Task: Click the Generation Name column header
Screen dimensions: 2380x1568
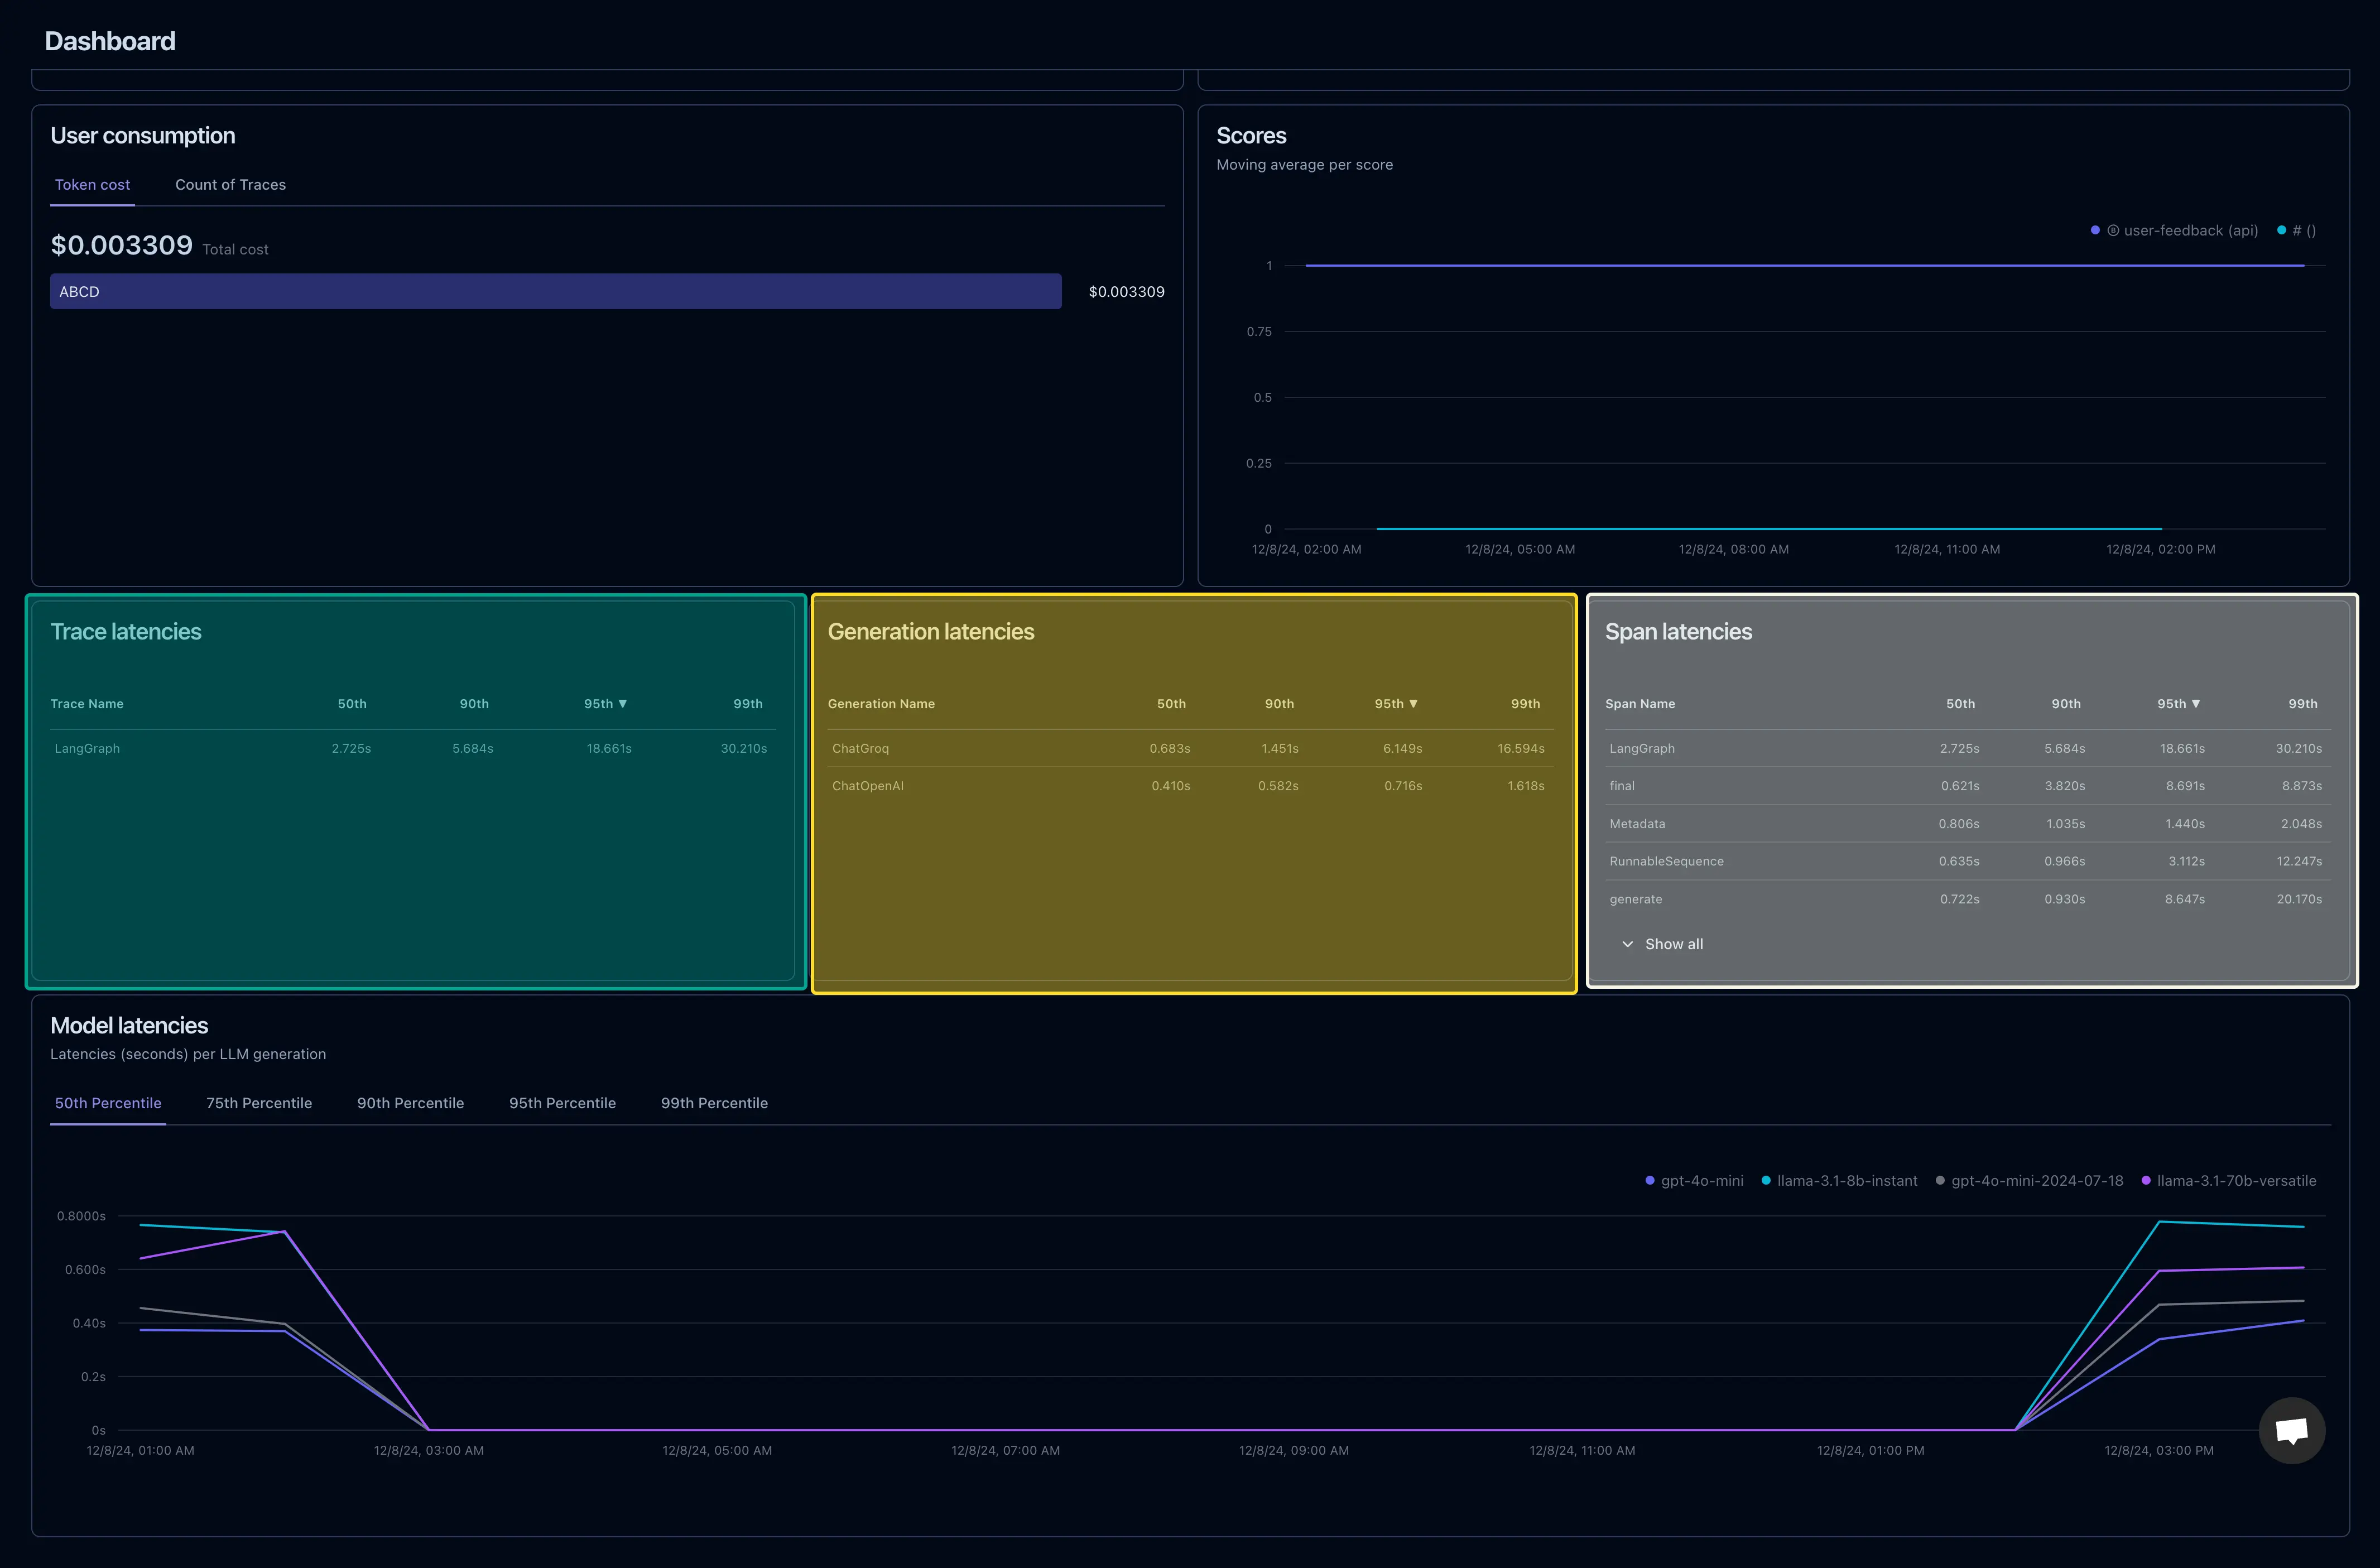Action: click(881, 704)
